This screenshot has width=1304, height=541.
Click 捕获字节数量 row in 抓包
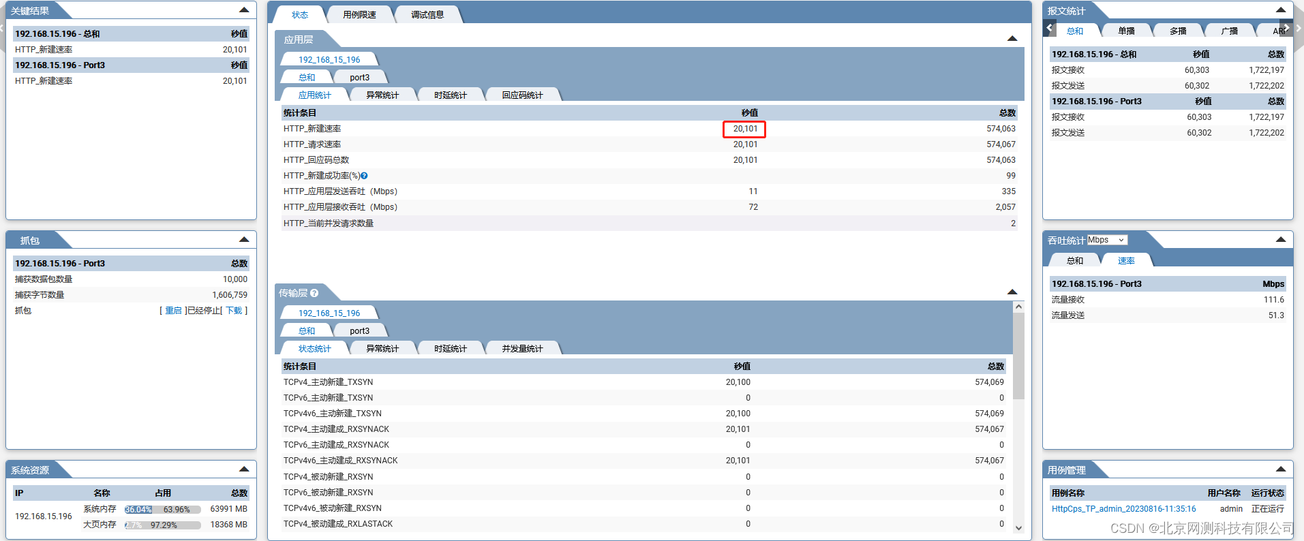131,295
